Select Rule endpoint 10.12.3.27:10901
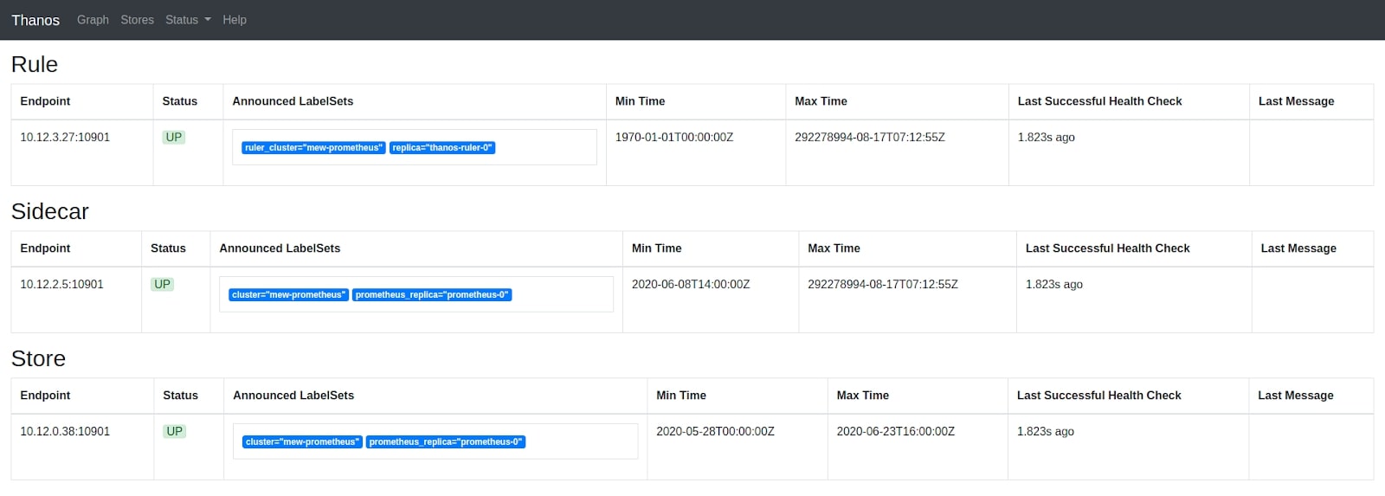The width and height of the screenshot is (1385, 496). pos(65,137)
